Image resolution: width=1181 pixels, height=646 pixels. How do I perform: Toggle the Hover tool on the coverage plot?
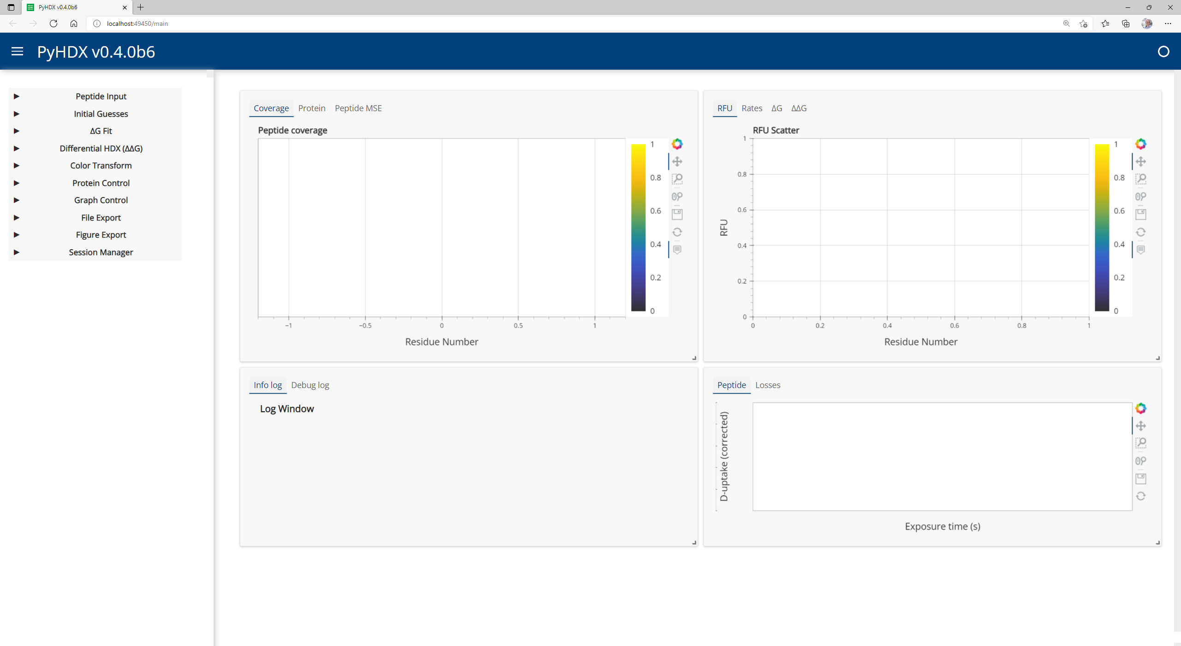[677, 249]
